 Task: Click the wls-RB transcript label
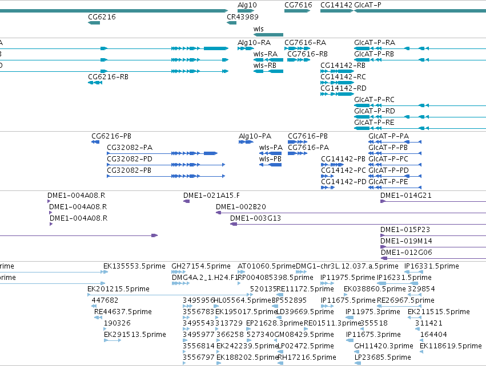264,66
